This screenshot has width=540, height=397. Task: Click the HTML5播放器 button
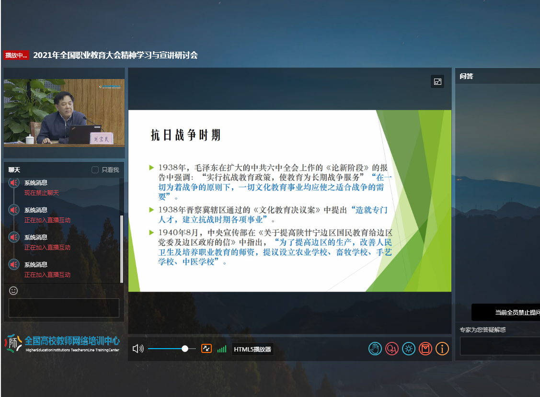(x=253, y=349)
